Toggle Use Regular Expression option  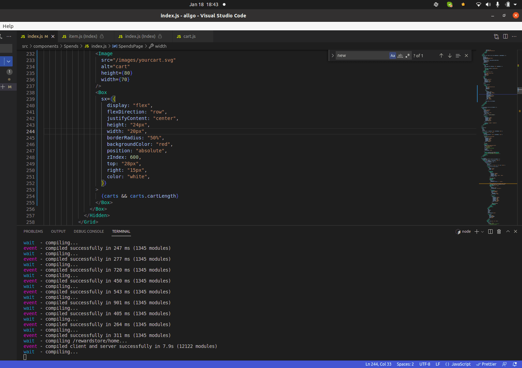tap(407, 56)
